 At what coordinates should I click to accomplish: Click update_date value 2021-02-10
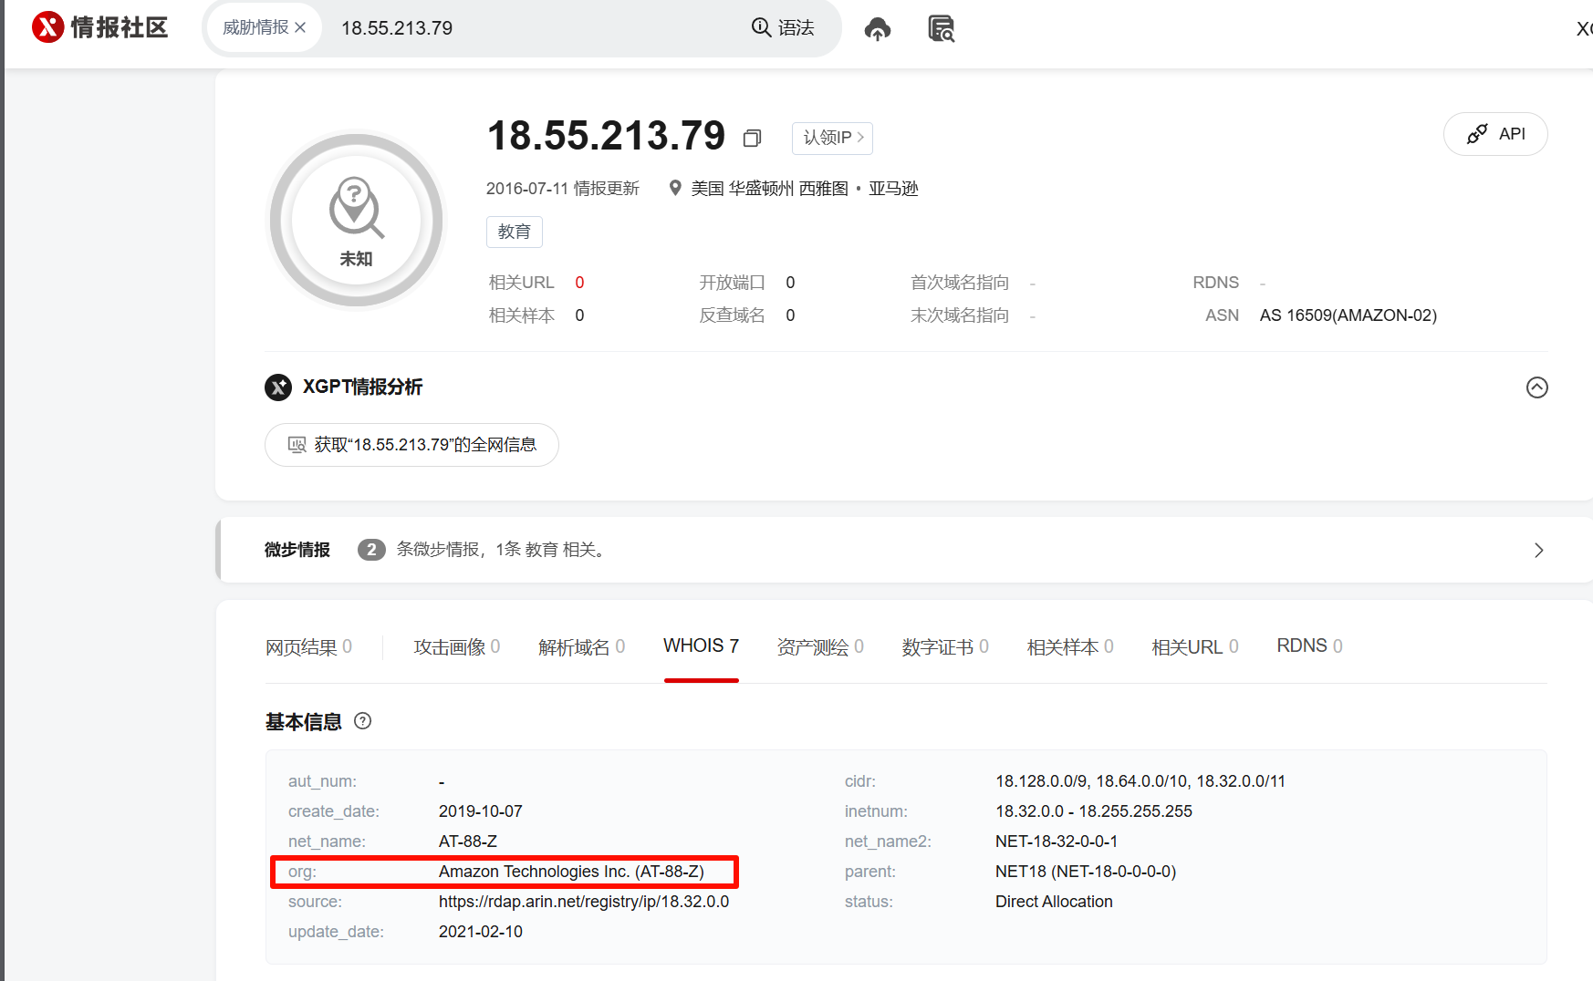pos(481,932)
